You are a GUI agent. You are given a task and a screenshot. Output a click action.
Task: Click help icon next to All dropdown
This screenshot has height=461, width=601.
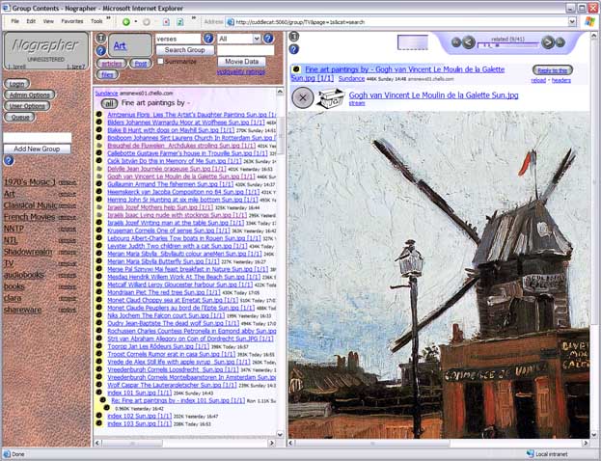pyautogui.click(x=268, y=39)
